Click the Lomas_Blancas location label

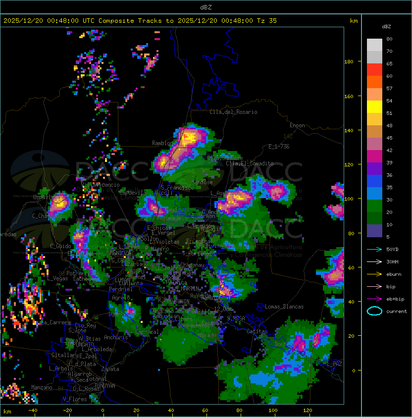(284, 307)
